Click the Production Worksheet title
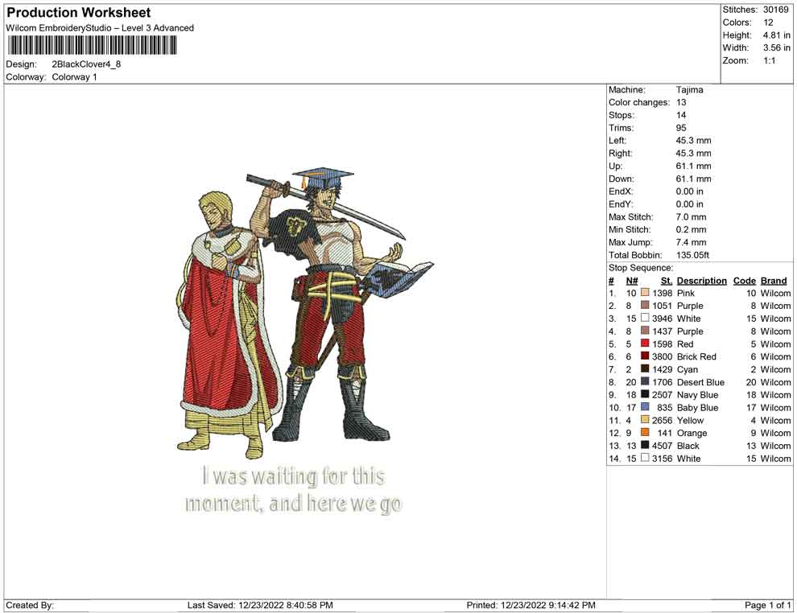 click(x=79, y=13)
